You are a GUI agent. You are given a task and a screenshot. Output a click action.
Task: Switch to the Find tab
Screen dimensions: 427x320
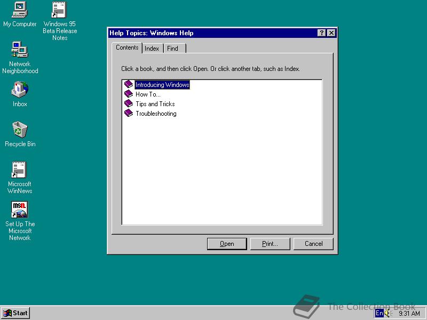(175, 49)
